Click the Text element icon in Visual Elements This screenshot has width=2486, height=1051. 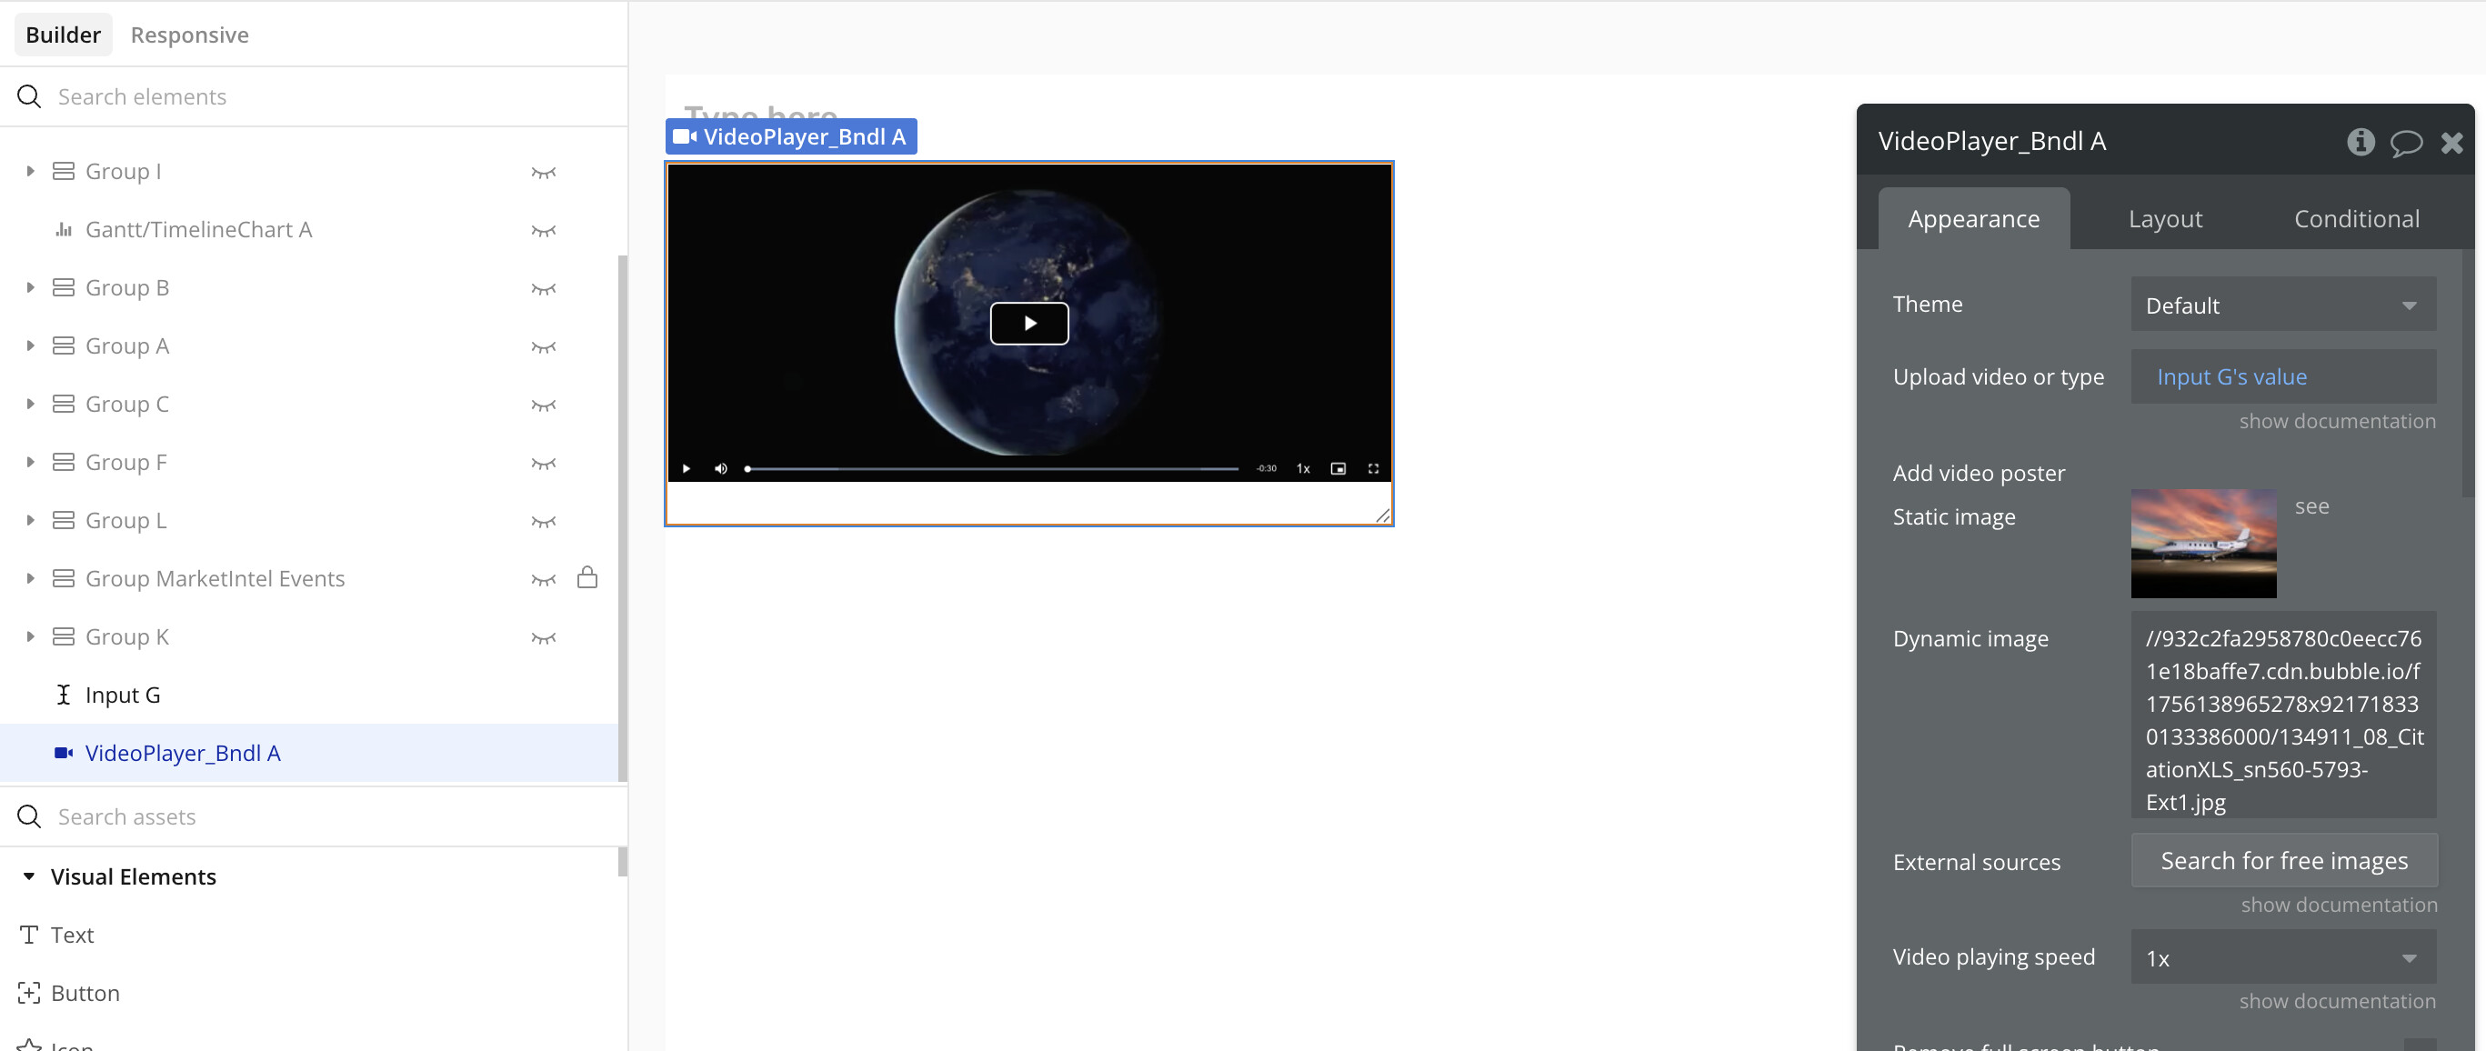[x=29, y=935]
